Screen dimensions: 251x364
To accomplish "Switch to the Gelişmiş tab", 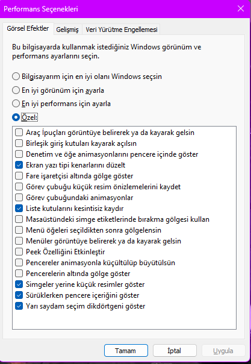I will (x=67, y=30).
